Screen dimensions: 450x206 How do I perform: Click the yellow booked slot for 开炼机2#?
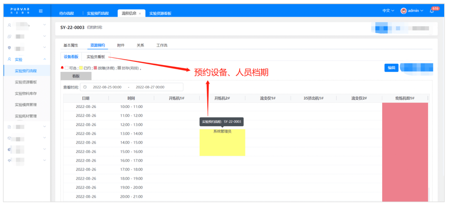point(222,143)
